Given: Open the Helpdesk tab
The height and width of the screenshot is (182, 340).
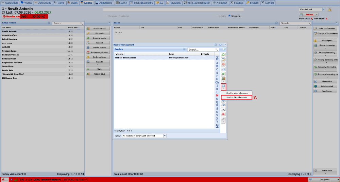Looking at the screenshot, I should click(220, 3).
